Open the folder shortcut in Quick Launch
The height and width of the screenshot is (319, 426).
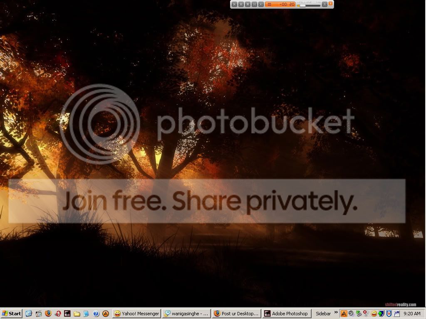point(77,314)
